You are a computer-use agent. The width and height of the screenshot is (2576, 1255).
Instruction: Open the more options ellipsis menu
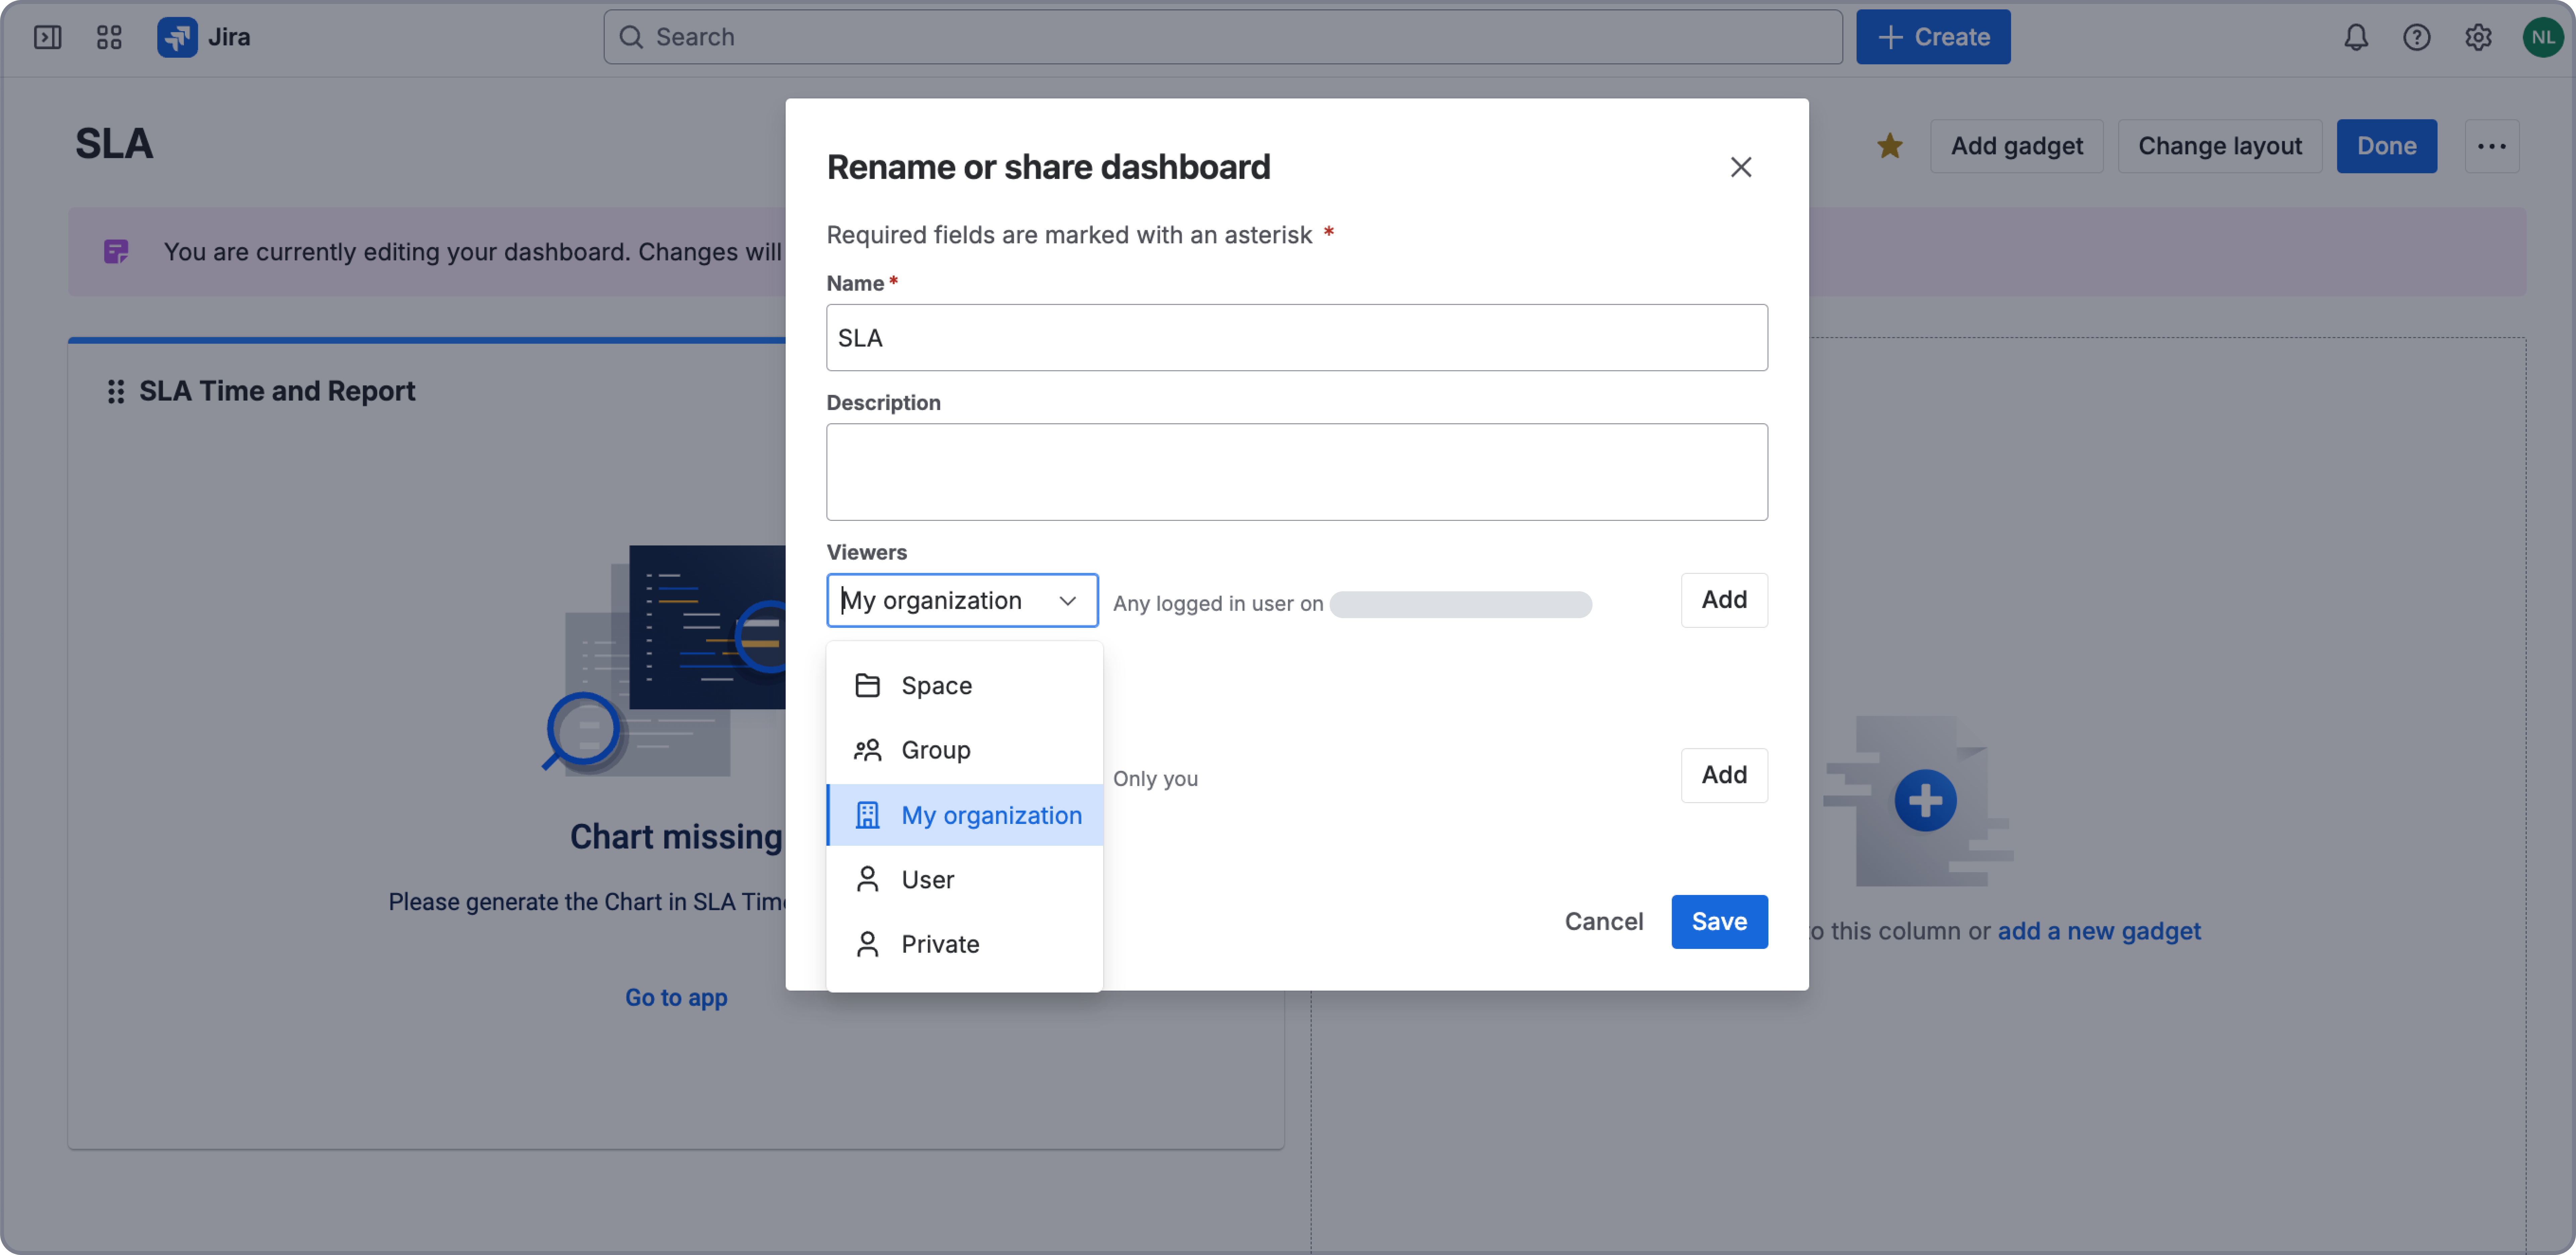(x=2492, y=146)
